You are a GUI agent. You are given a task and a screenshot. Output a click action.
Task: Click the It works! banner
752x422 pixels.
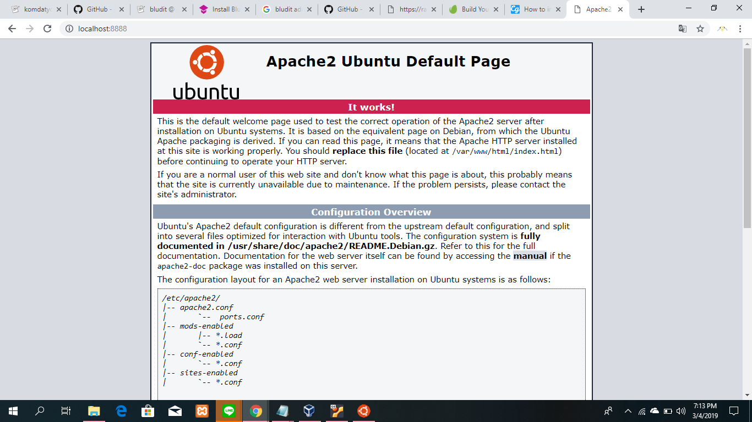[372, 107]
